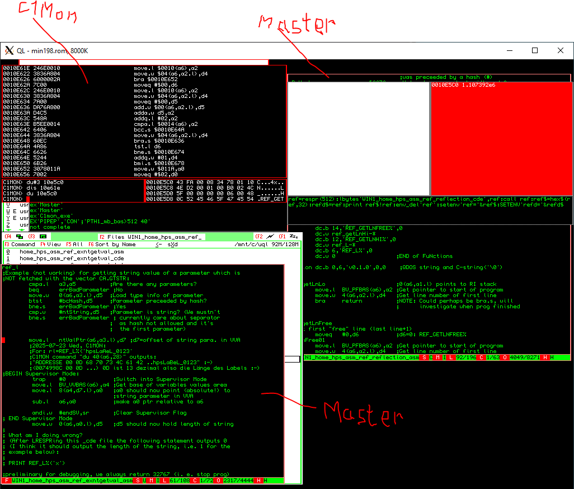Image resolution: width=574 pixels, height=489 pixels.
Task: Click the L line marker in bottom editor status bar
Action: click(164, 481)
